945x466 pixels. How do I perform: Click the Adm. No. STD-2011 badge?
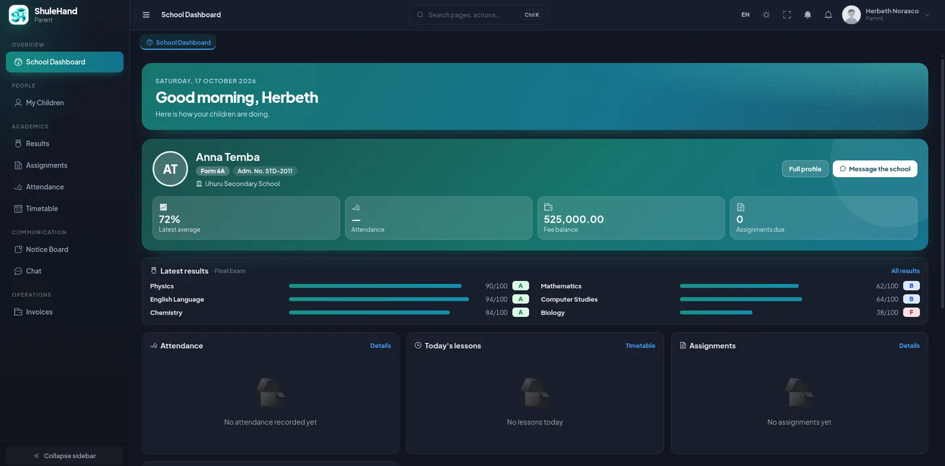point(265,171)
